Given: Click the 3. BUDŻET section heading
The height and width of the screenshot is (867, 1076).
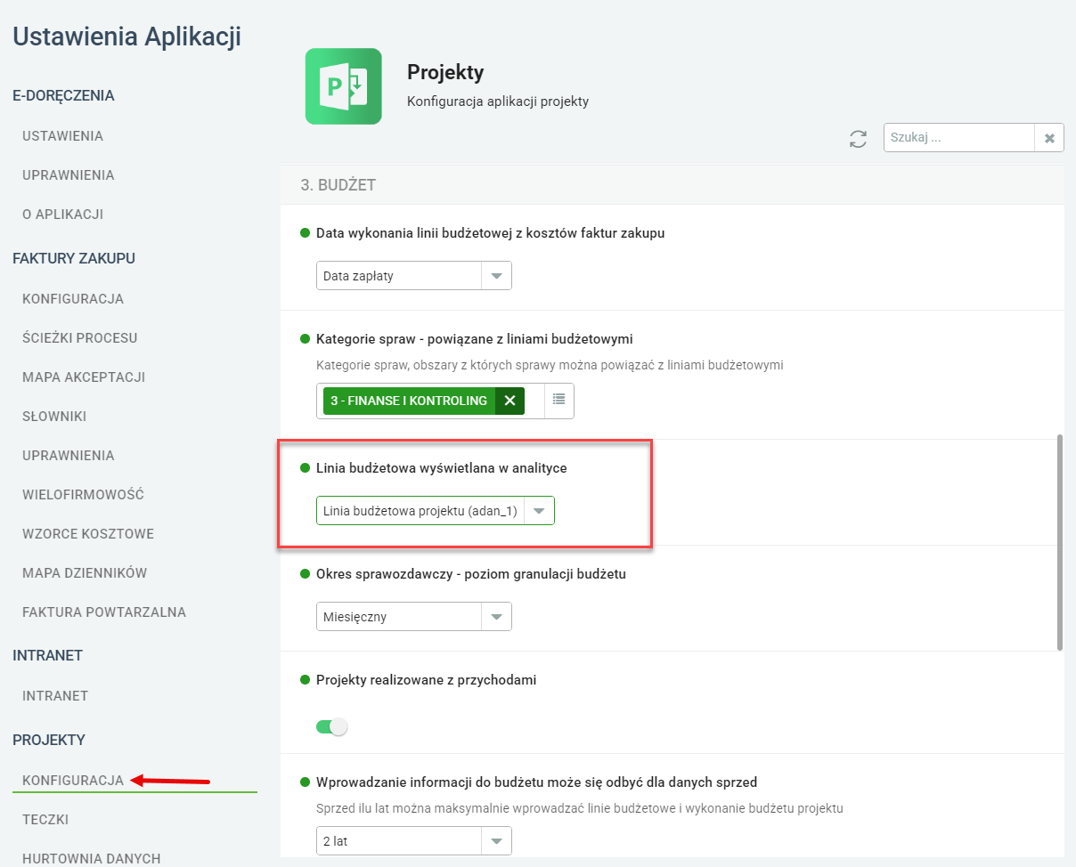Looking at the screenshot, I should [x=338, y=185].
